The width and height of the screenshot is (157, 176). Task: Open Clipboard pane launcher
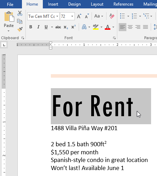[23, 38]
